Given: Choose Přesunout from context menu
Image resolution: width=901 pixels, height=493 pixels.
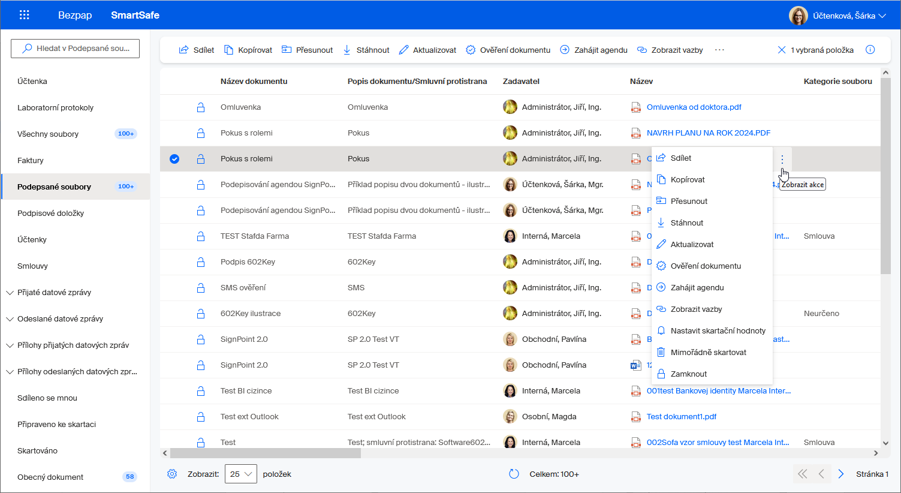Looking at the screenshot, I should tap(712, 202).
